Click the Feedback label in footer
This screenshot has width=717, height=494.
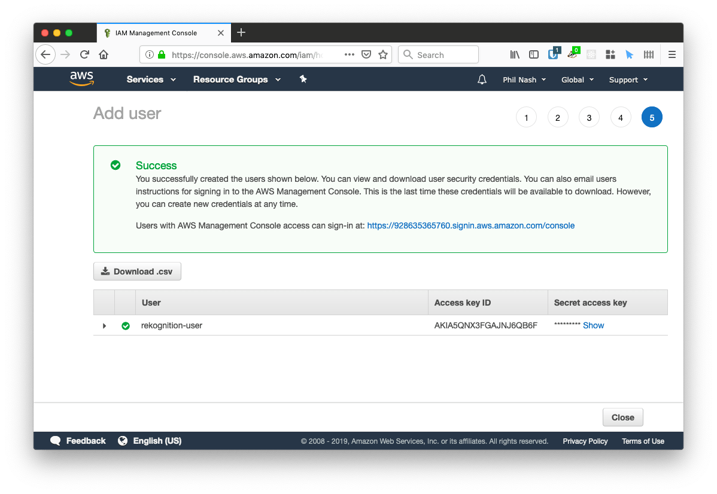coord(86,441)
